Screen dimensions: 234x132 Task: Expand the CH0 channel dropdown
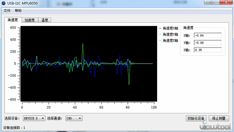tap(74, 118)
